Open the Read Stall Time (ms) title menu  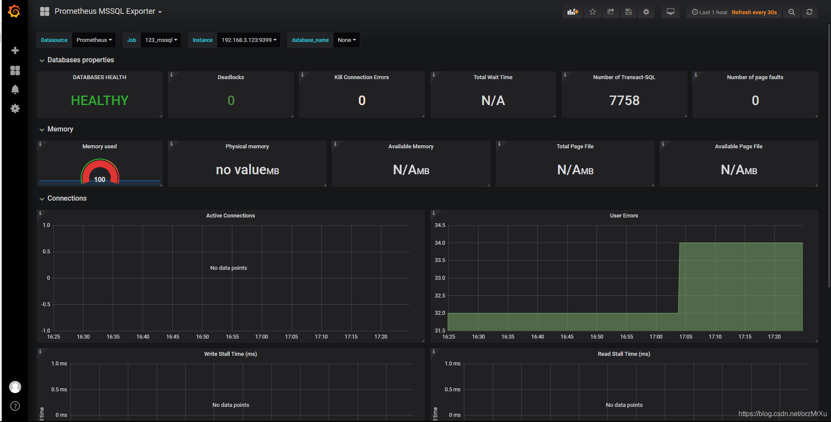(x=624, y=354)
